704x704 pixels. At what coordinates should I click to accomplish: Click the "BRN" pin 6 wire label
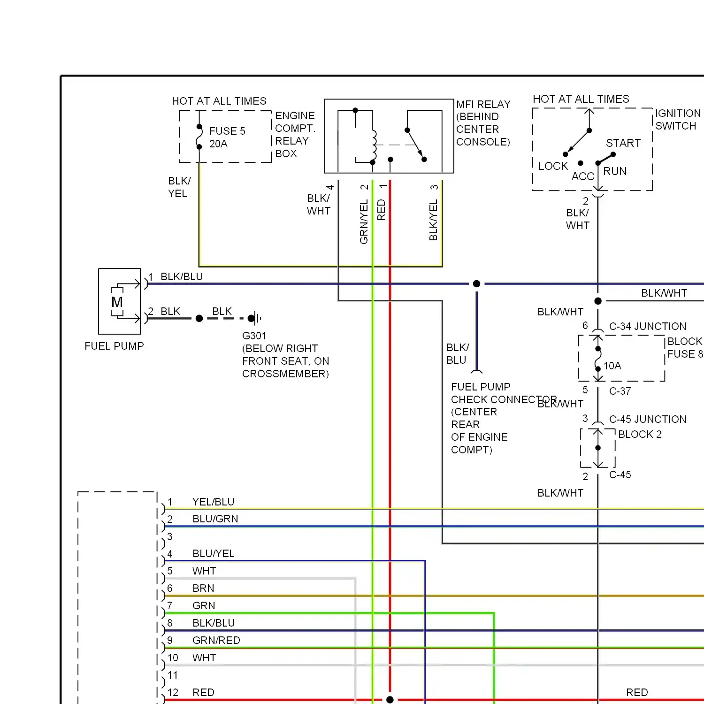click(x=203, y=588)
